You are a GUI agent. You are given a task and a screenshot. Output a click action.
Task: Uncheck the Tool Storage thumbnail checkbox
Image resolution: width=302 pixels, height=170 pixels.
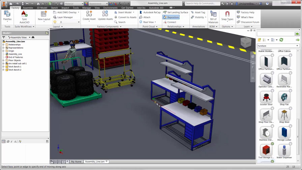pyautogui.click(x=272, y=144)
